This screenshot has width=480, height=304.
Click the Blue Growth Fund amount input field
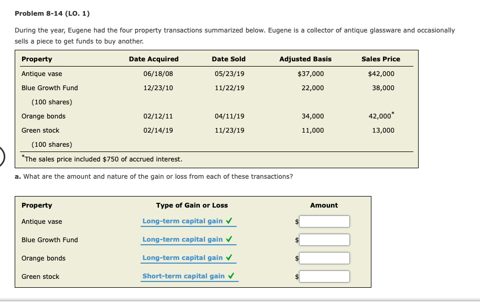click(x=324, y=240)
